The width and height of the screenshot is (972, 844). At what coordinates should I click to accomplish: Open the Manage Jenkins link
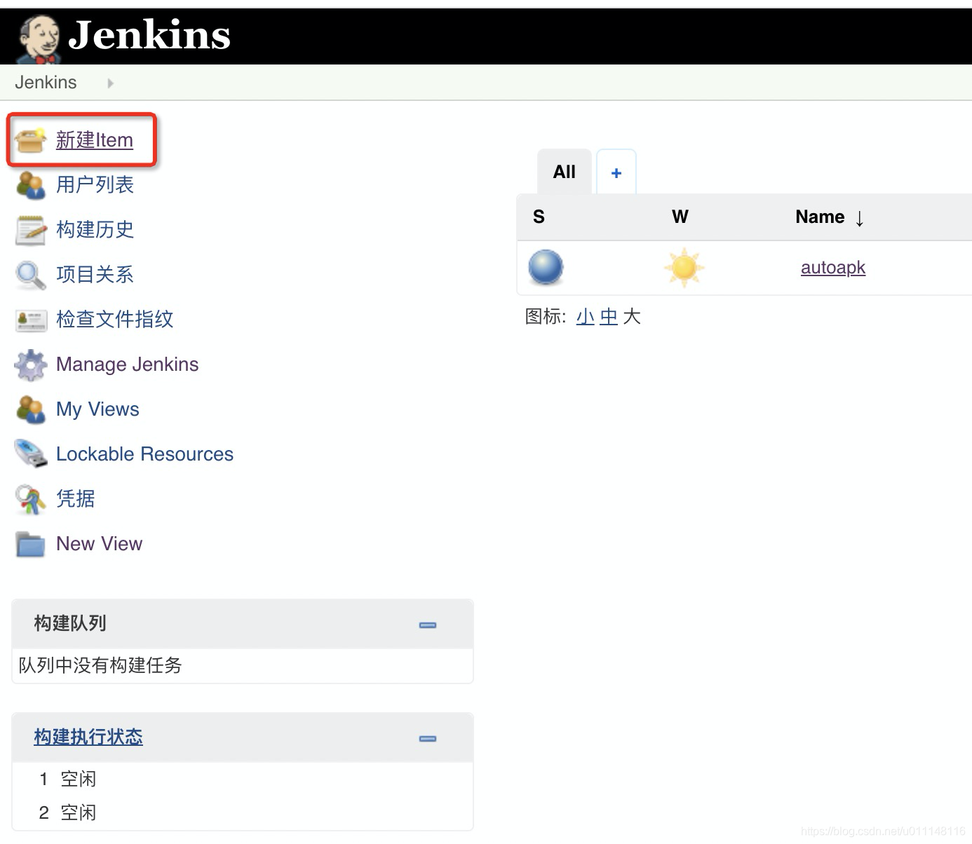click(x=127, y=365)
